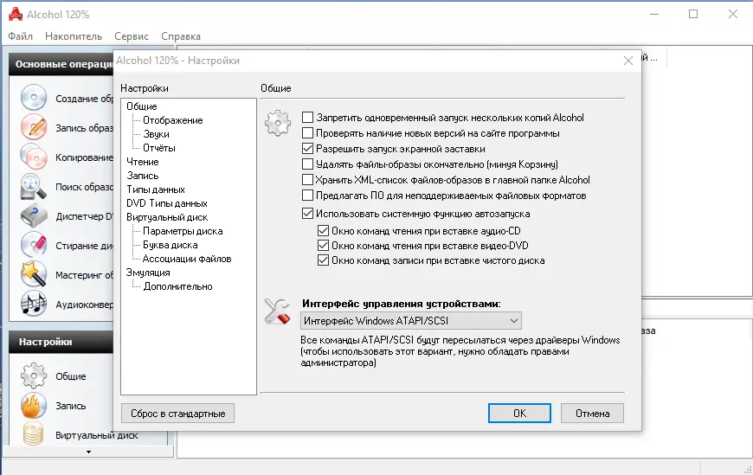Select 'Отображение' in settings tree
Image resolution: width=753 pixels, height=475 pixels.
[x=173, y=120]
